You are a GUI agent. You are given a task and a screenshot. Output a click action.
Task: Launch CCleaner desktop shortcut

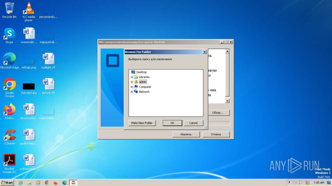(x=9, y=137)
